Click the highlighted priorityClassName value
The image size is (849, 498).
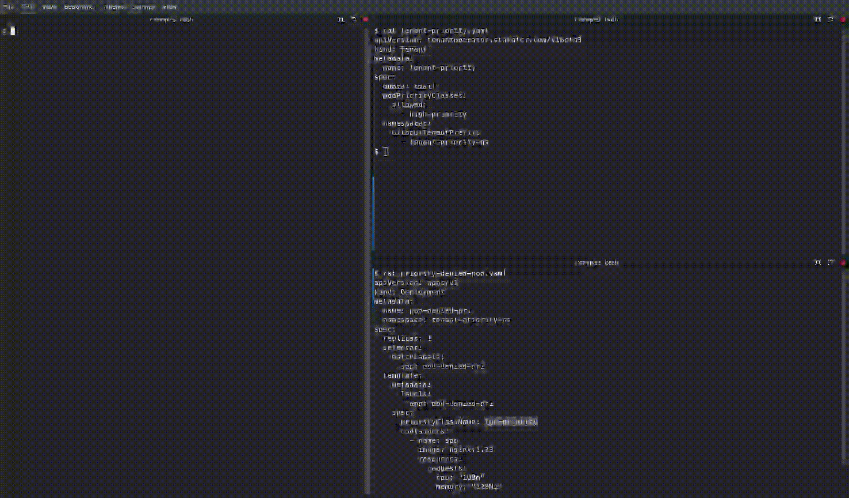pyautogui.click(x=511, y=422)
